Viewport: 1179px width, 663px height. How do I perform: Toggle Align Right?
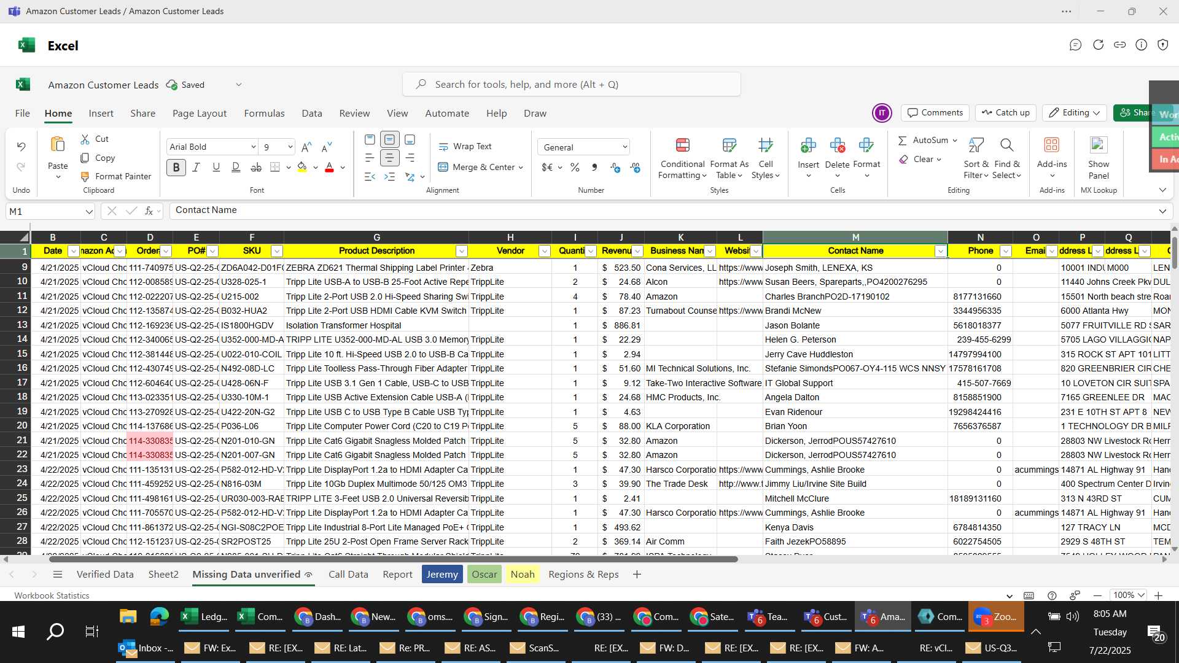click(410, 158)
